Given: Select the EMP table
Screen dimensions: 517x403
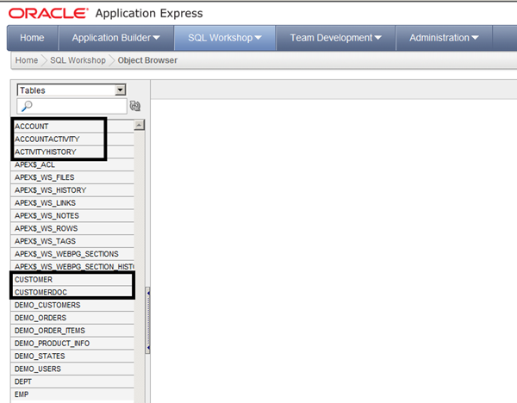Looking at the screenshot, I should tap(72, 394).
